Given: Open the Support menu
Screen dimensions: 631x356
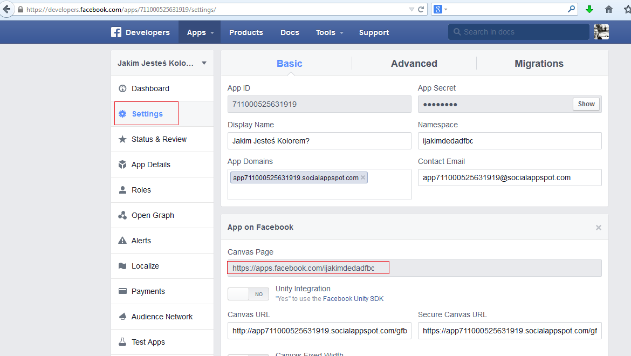Looking at the screenshot, I should [374, 32].
